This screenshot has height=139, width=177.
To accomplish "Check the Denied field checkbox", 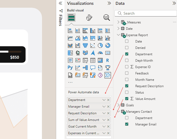I will click(127, 48).
